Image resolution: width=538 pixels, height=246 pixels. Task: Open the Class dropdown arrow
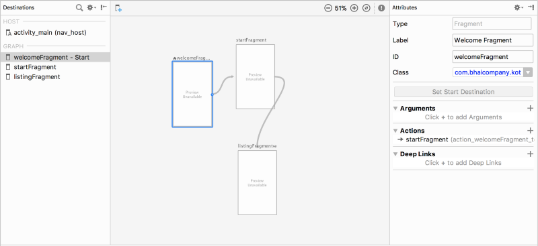pos(528,72)
